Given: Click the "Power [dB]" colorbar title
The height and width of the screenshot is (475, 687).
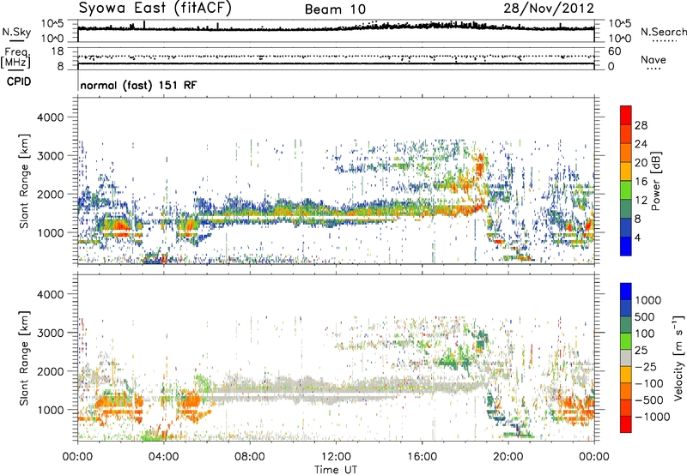Looking at the screenshot, I should (655, 181).
